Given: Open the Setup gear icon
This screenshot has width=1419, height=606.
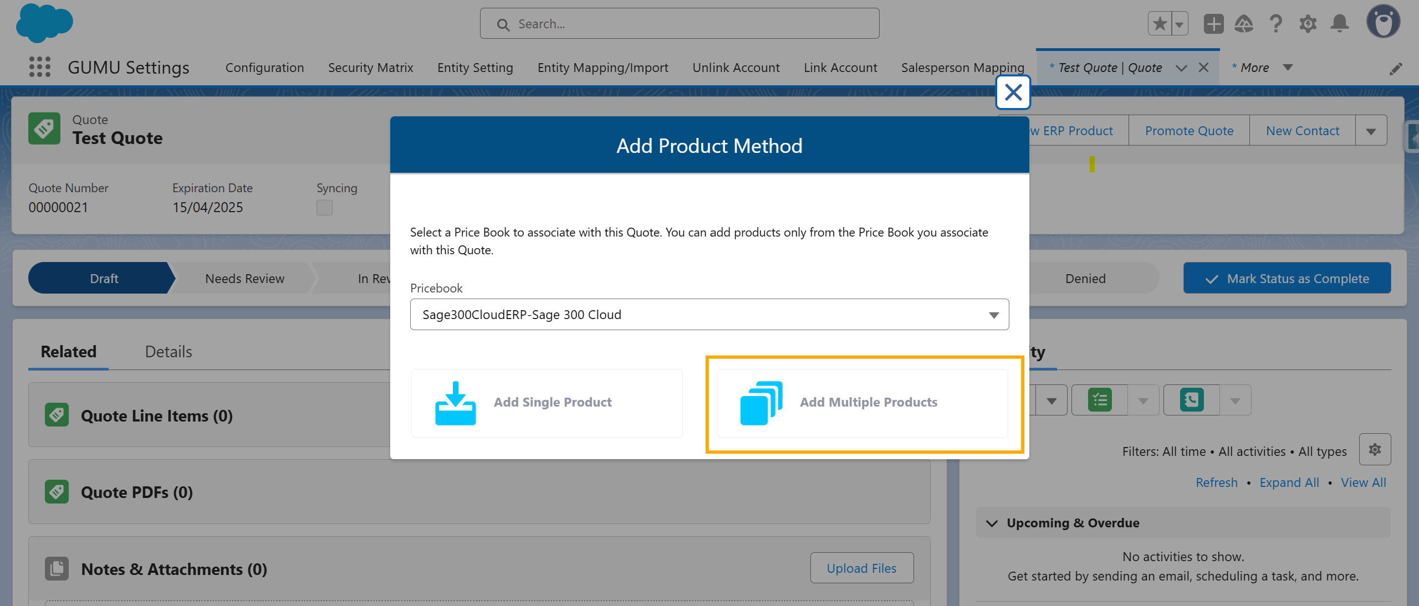Looking at the screenshot, I should coord(1308,24).
